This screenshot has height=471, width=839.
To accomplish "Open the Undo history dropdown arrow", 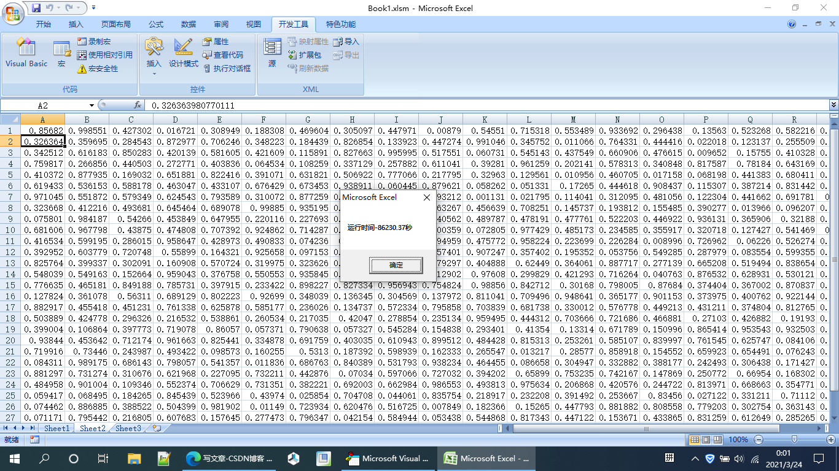I will pyautogui.click(x=58, y=8).
